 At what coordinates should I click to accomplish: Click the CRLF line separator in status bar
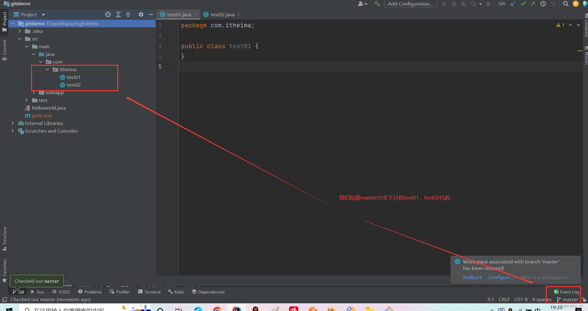pyautogui.click(x=504, y=300)
